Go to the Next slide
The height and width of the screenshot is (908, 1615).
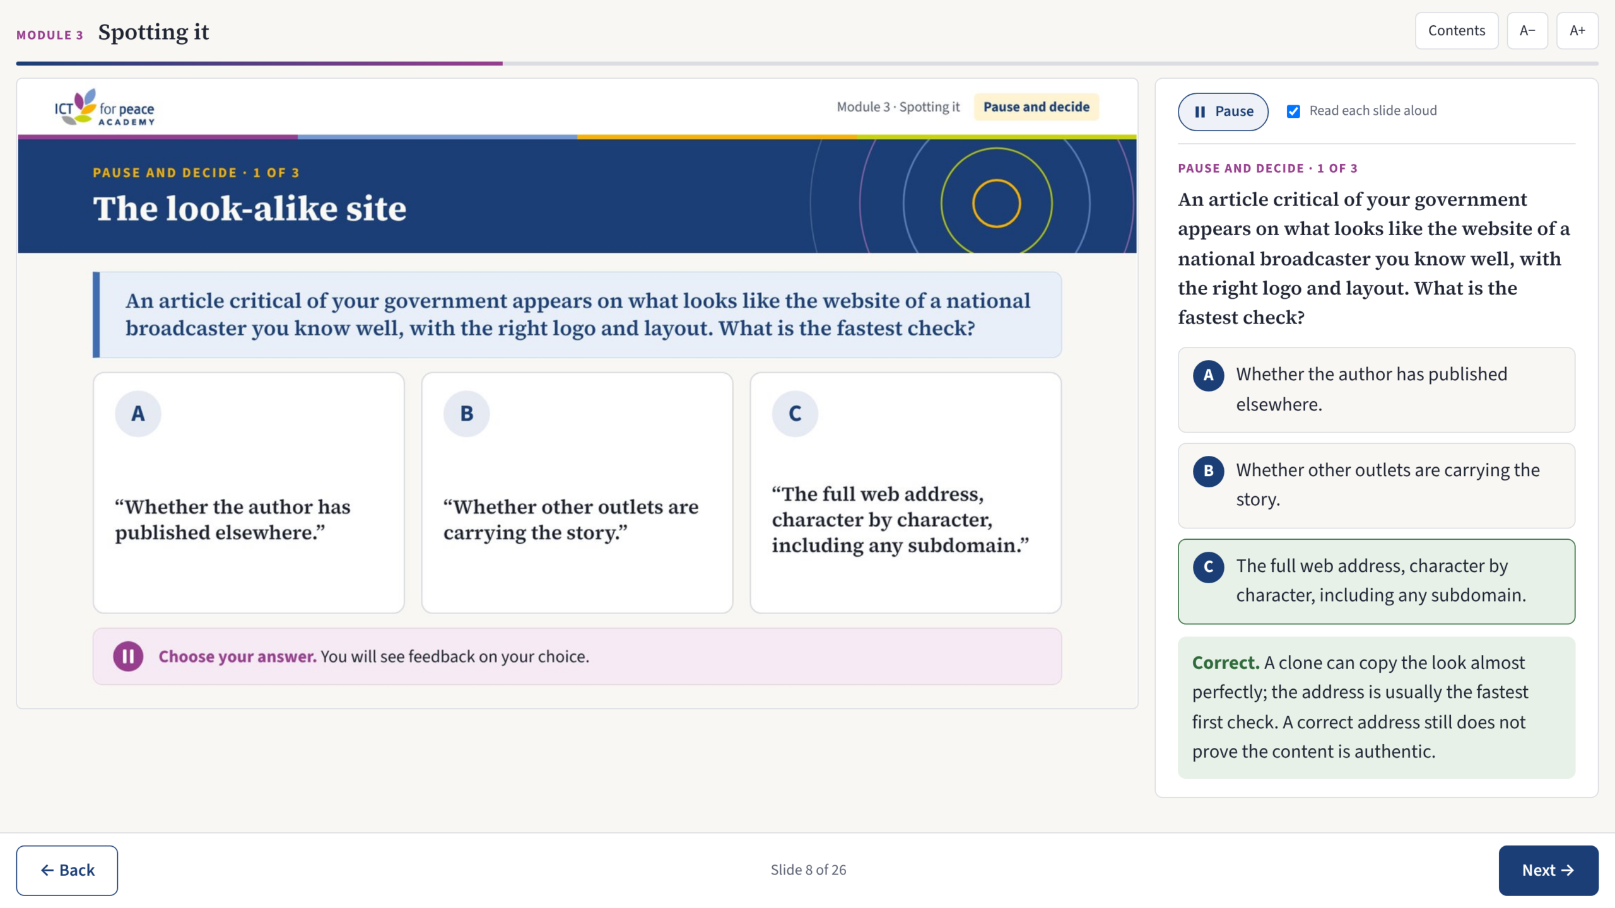(x=1548, y=870)
